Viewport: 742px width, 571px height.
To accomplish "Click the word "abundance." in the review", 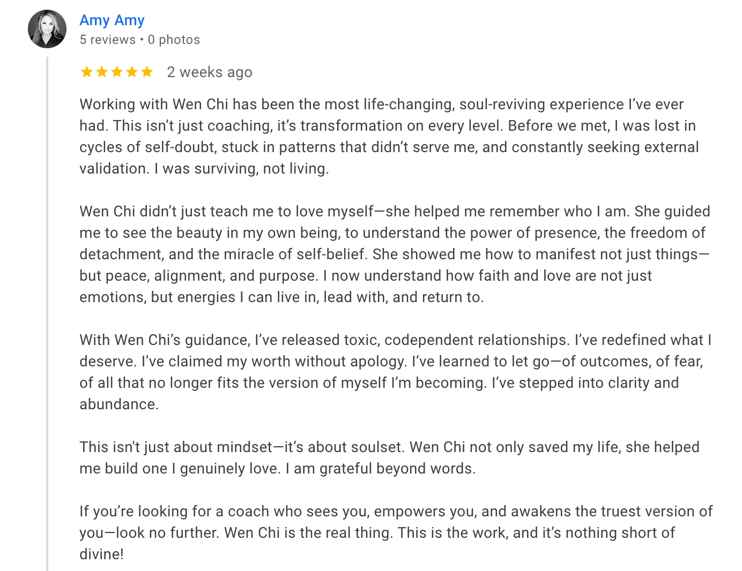I will 119,404.
